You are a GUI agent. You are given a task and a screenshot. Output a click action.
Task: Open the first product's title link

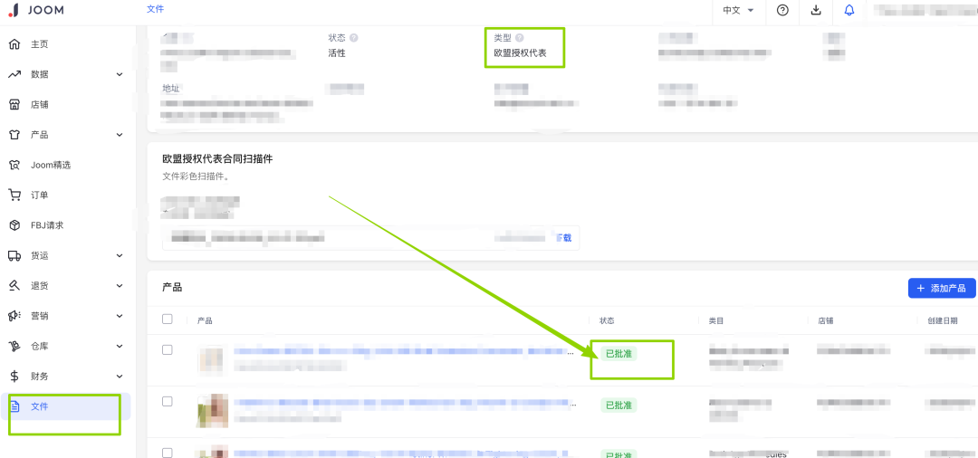[x=404, y=353]
